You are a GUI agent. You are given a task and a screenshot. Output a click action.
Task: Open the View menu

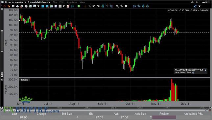pos(82,2)
